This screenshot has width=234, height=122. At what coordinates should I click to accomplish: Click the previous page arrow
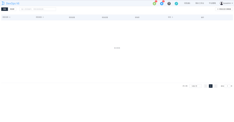click(206, 86)
